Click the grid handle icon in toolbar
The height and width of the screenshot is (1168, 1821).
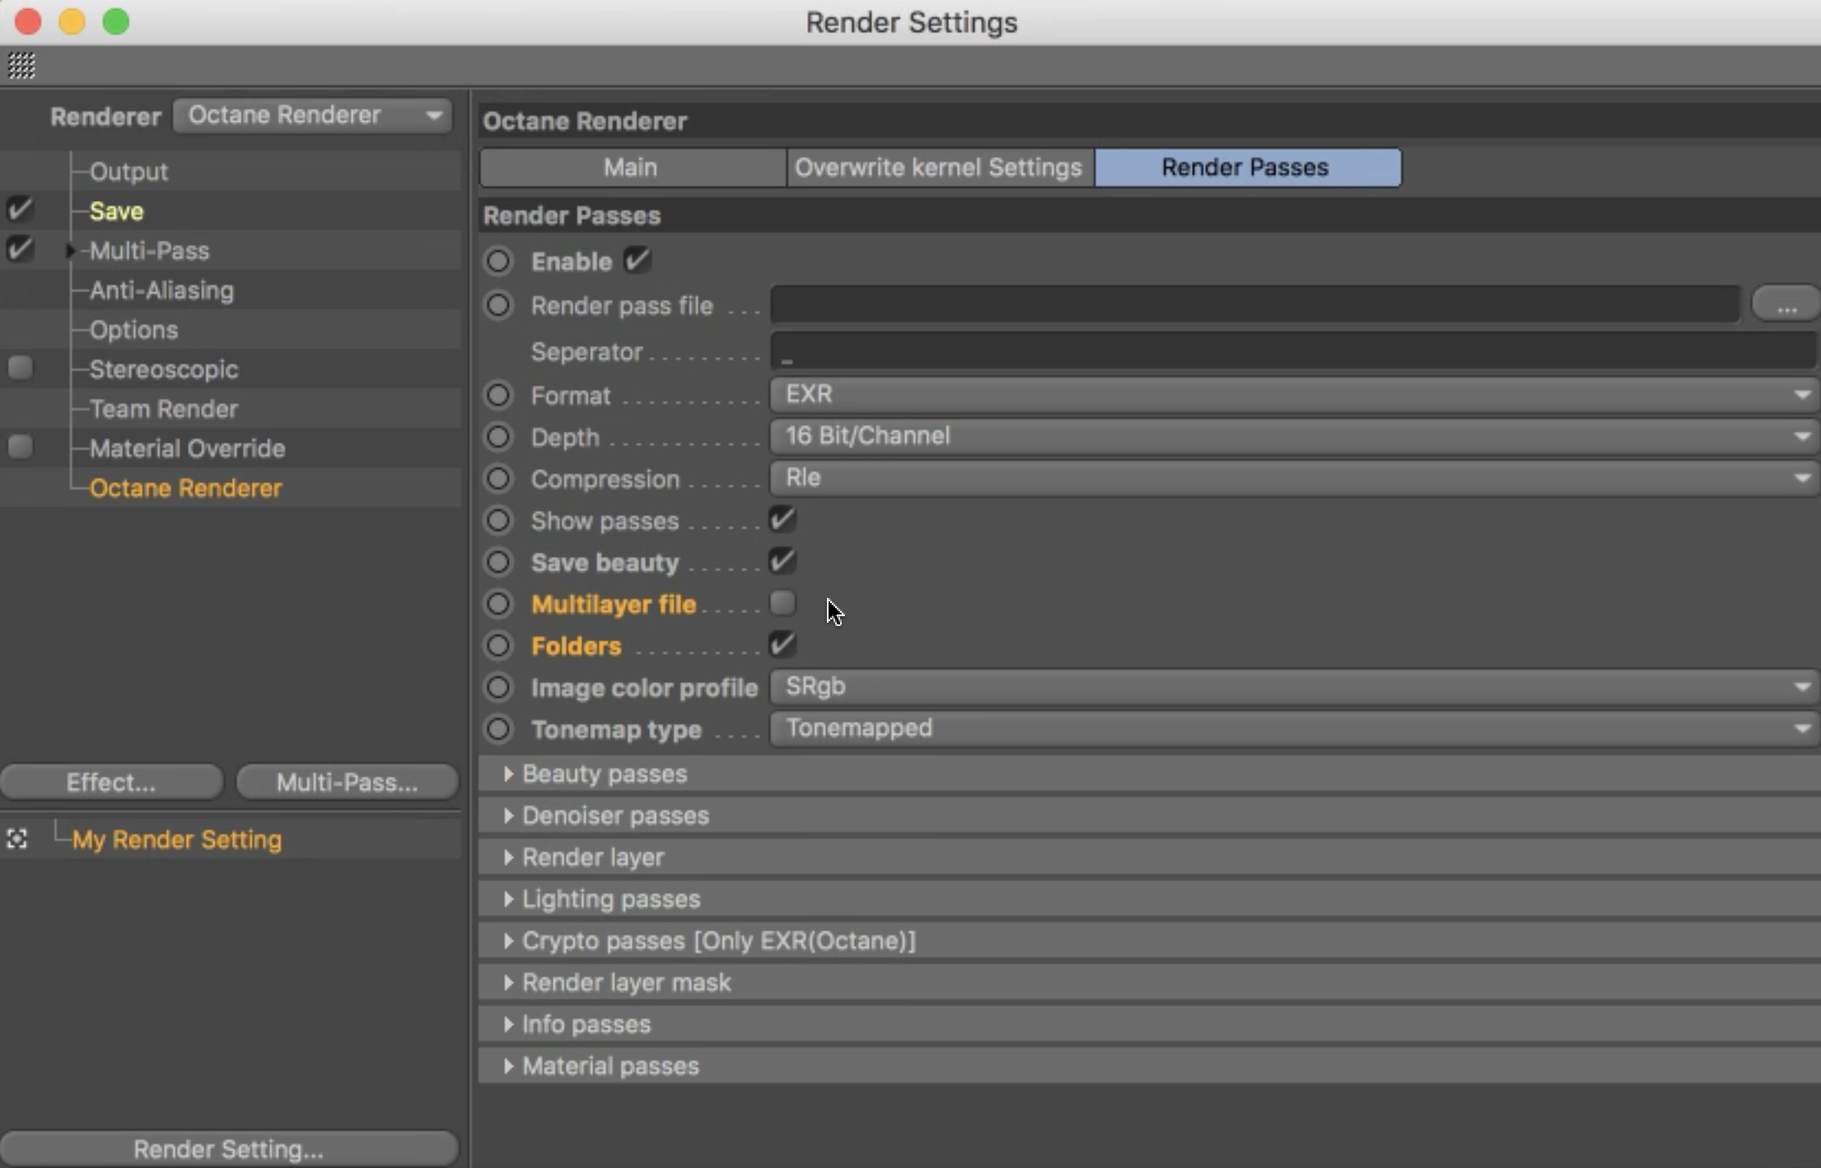(21, 65)
